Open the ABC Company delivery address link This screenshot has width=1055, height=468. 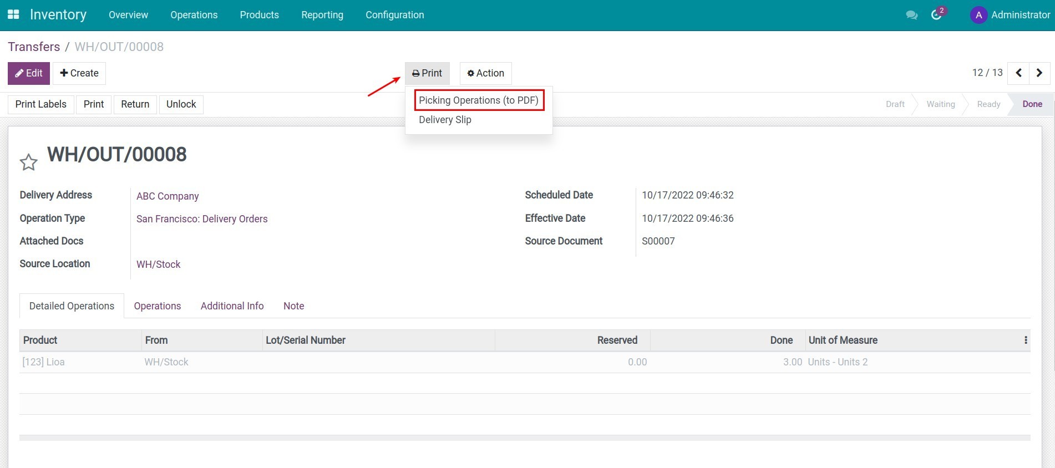click(x=168, y=196)
